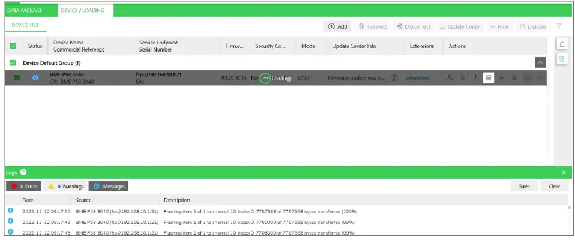Click the dimmed eye icon in the device row
This screenshot has height=240, width=575.
point(528,77)
